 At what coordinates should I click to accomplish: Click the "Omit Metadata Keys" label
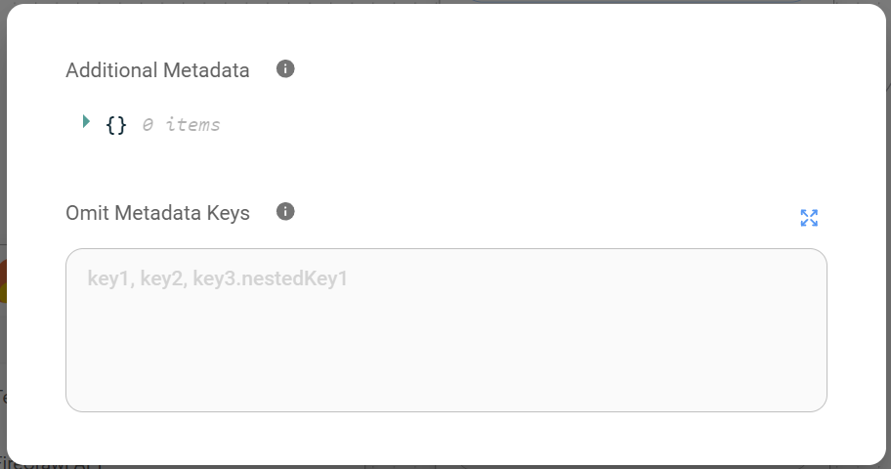coord(157,213)
